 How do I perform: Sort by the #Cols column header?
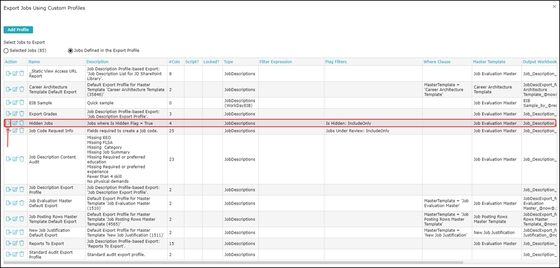click(175, 62)
